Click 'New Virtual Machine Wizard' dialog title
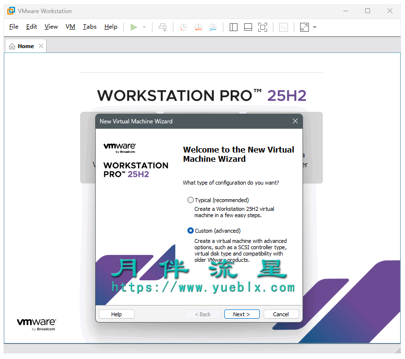The image size is (405, 359). coord(136,121)
